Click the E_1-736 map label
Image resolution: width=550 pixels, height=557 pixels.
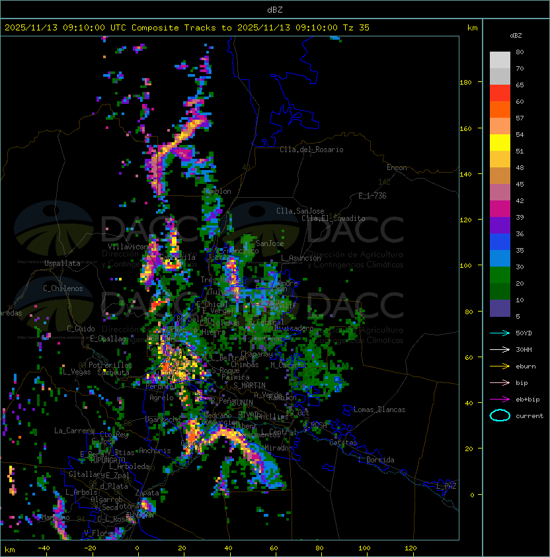tap(372, 196)
